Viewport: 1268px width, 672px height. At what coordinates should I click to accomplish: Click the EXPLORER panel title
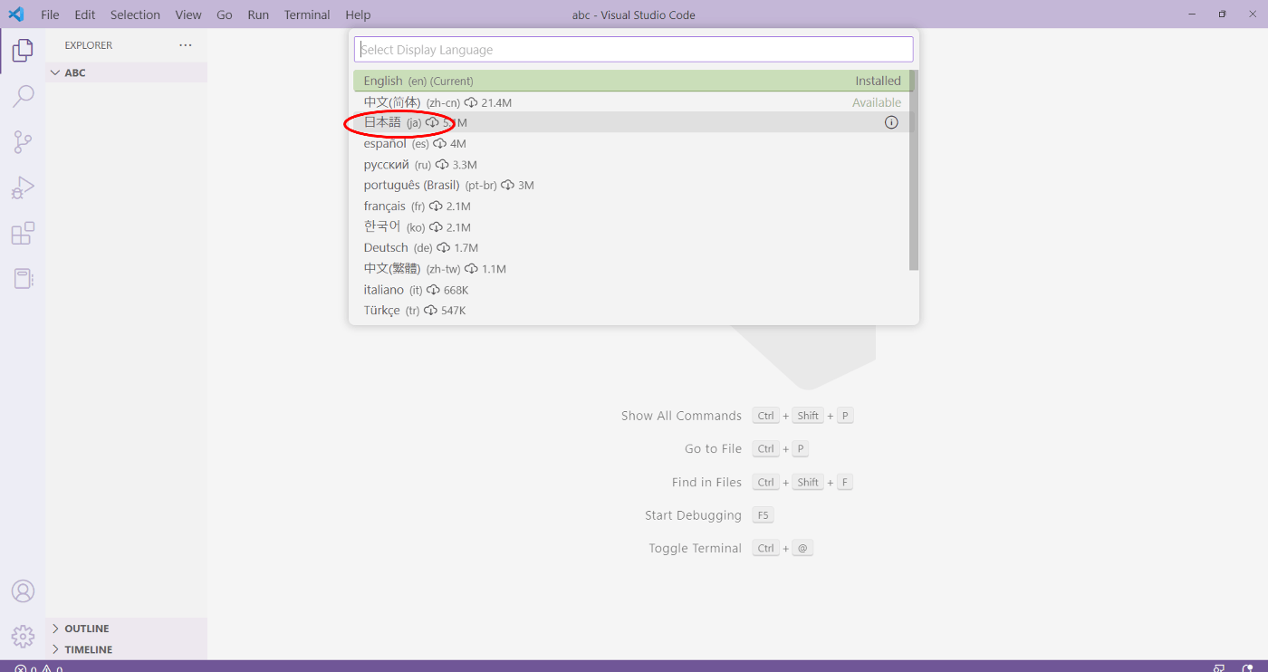[x=89, y=45]
